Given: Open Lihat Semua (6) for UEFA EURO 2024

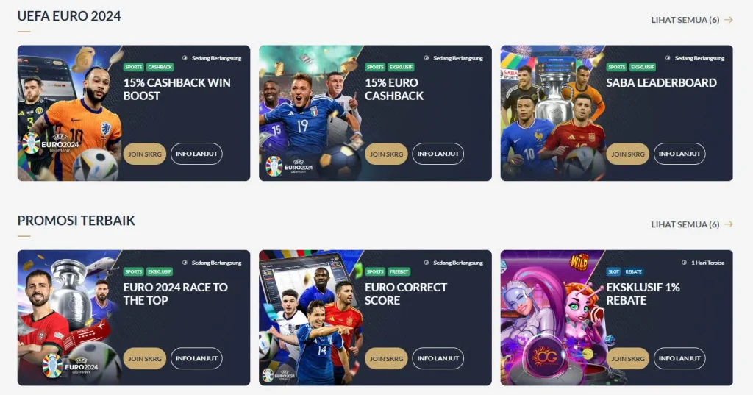Looking at the screenshot, I should pos(685,20).
